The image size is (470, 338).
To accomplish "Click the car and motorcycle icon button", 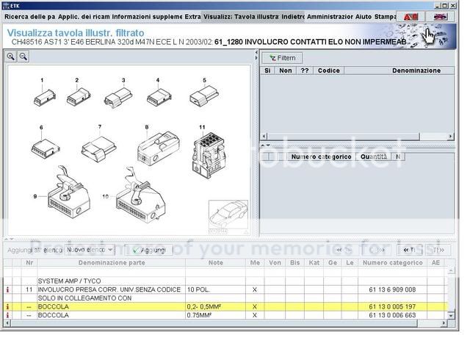I will (440, 16).
